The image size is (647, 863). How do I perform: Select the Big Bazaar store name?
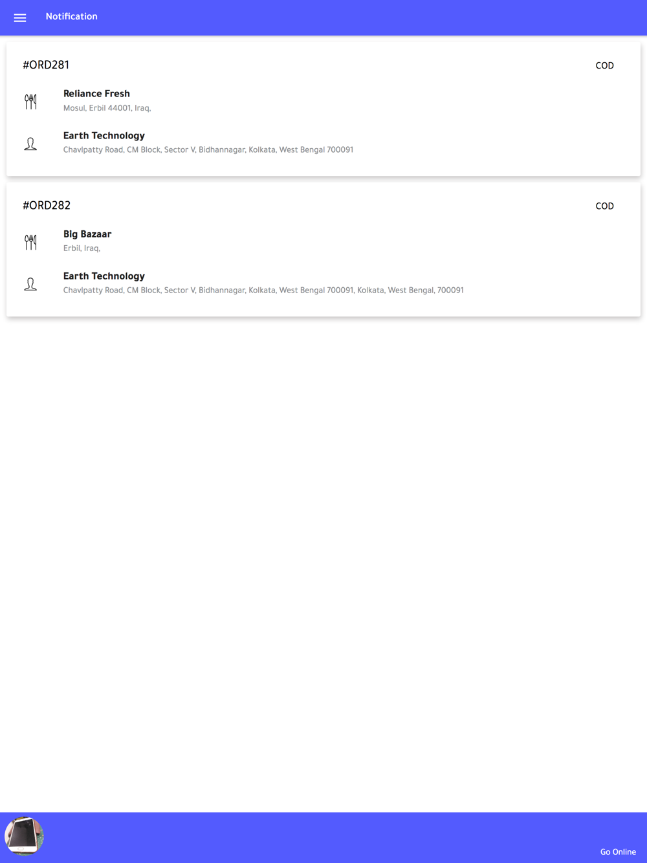click(x=87, y=234)
